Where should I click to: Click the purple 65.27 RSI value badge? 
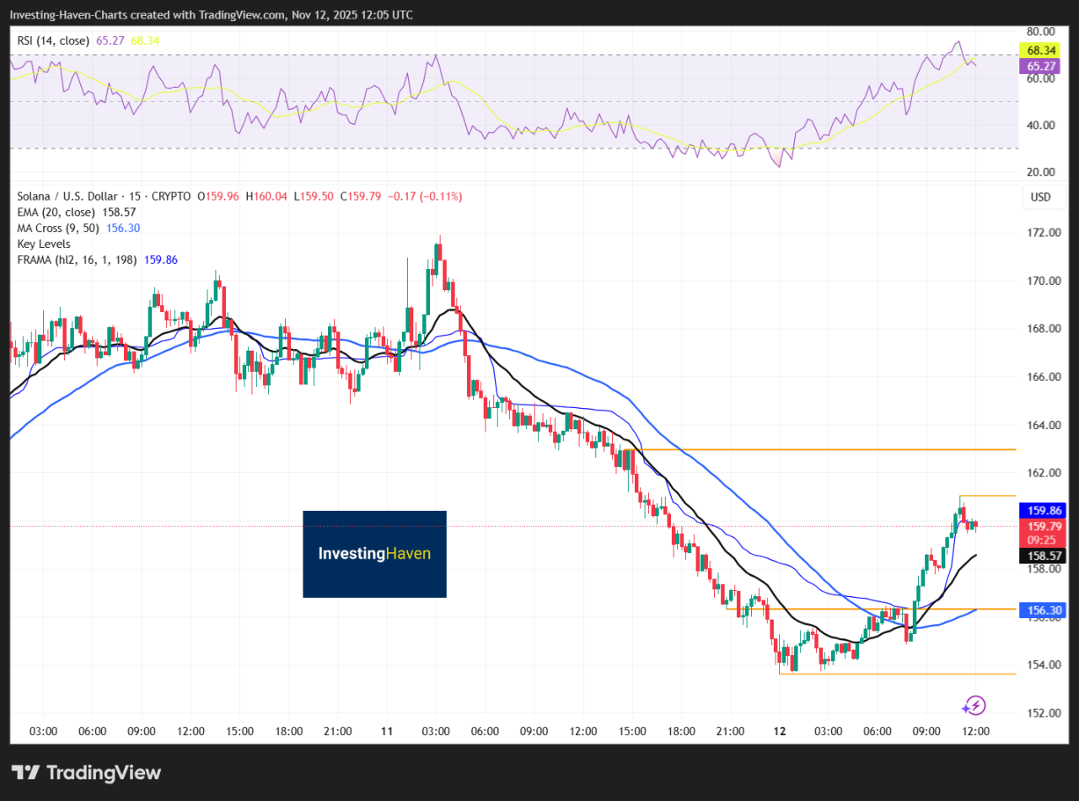[x=1039, y=64]
